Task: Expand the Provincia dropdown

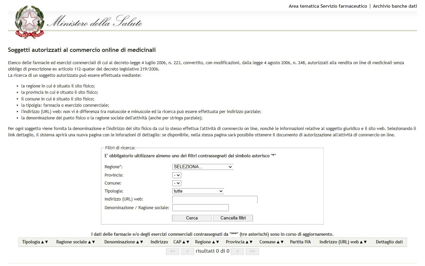Action: pos(177,175)
